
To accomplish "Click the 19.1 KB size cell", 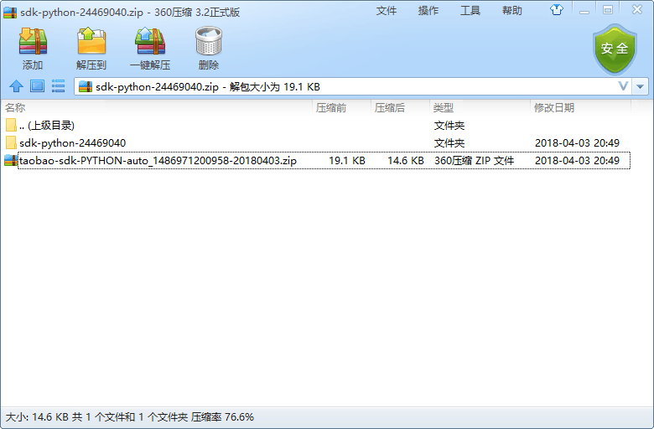I will tap(347, 161).
